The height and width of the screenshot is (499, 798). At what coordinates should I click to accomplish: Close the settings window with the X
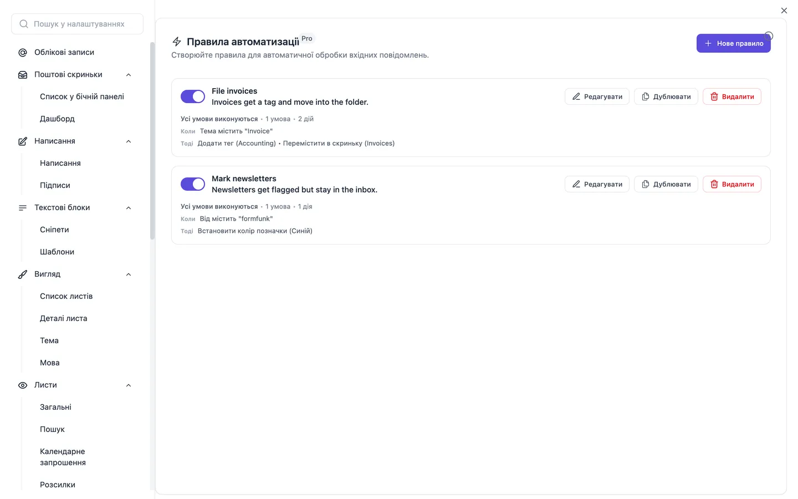784,11
